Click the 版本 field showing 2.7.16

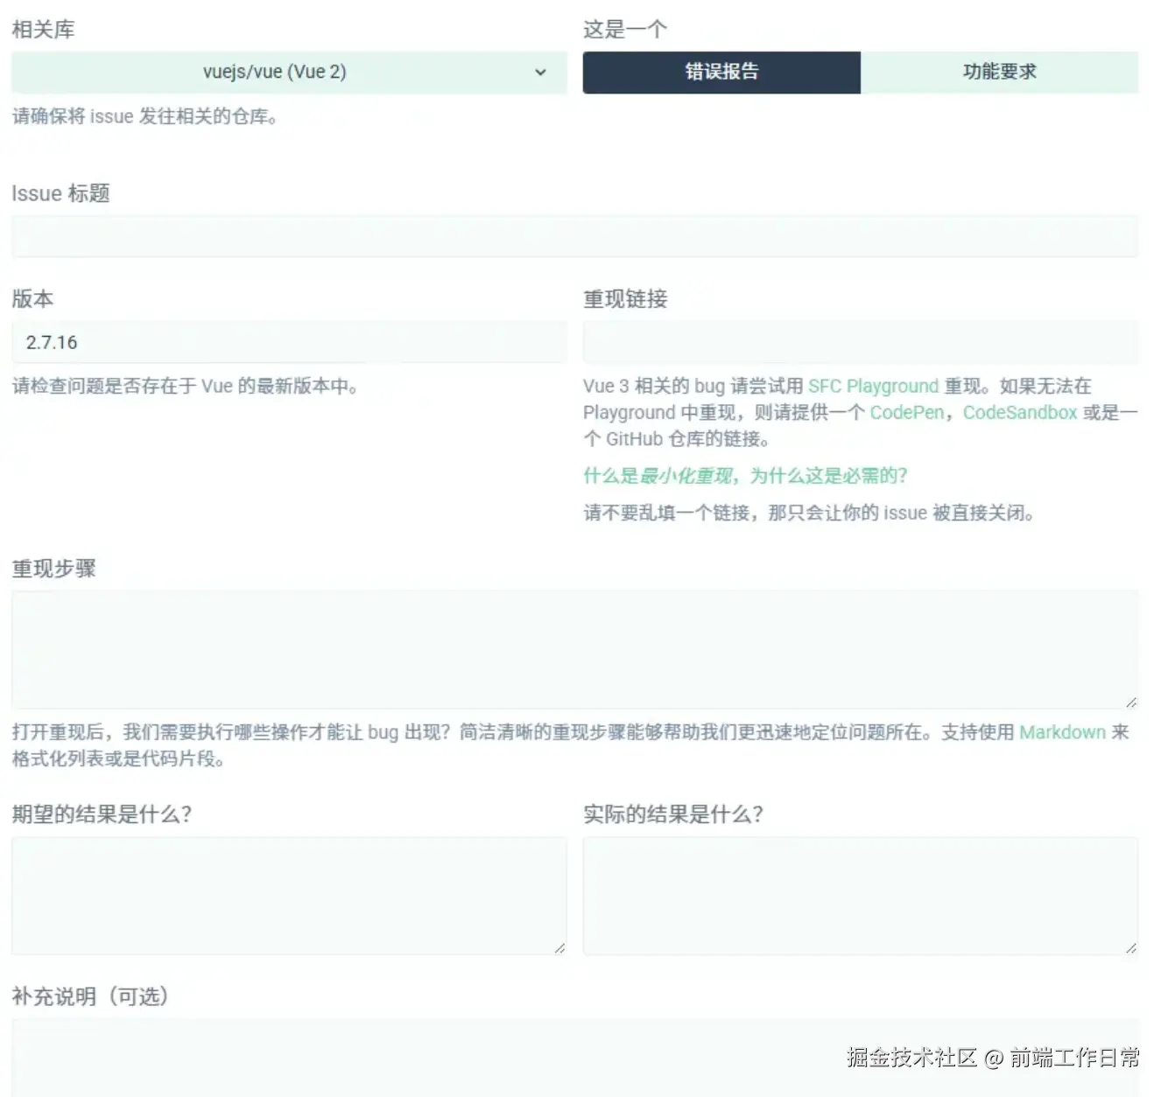coord(289,342)
